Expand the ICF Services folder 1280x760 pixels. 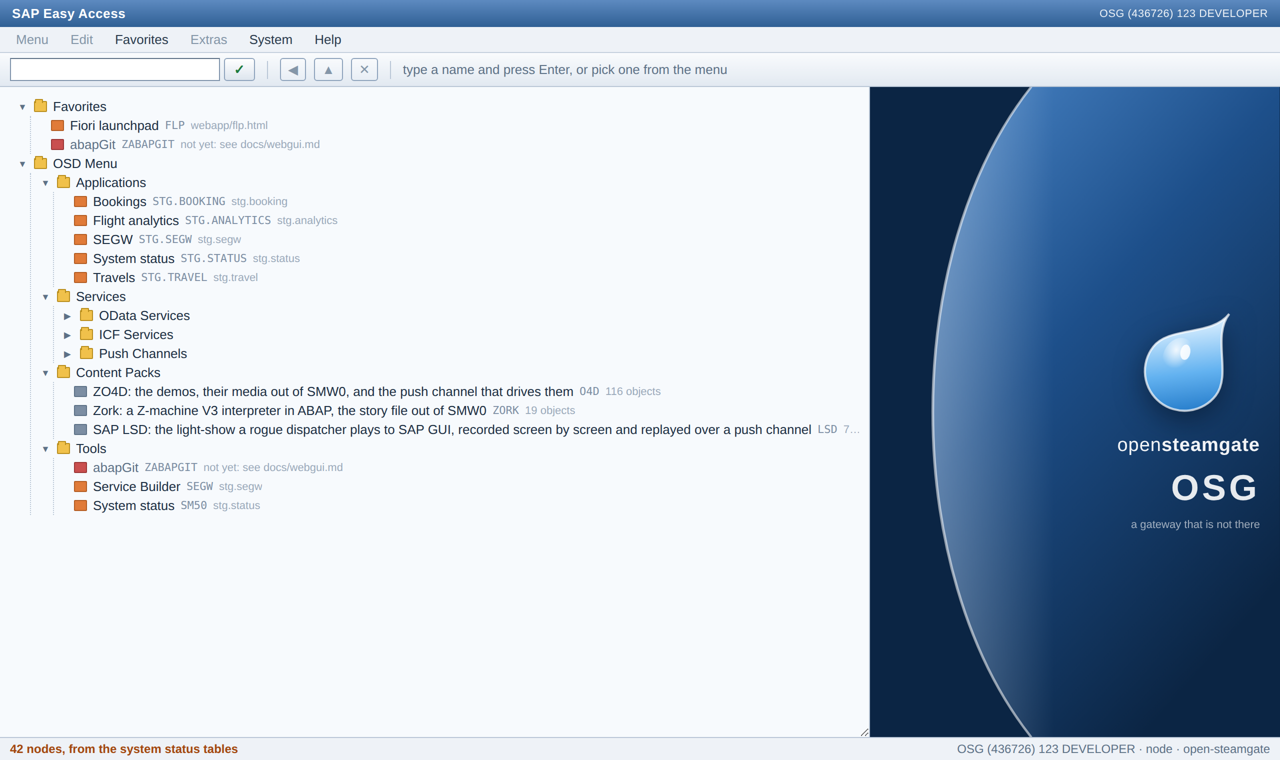[x=67, y=335]
